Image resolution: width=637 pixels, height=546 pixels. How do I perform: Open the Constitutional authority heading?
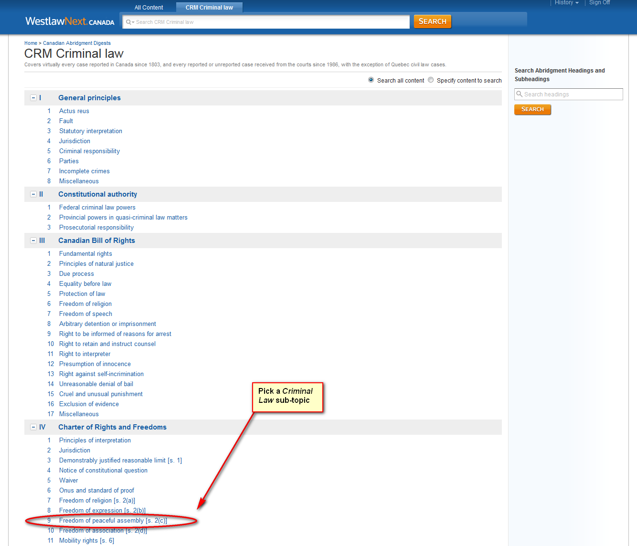tap(97, 194)
